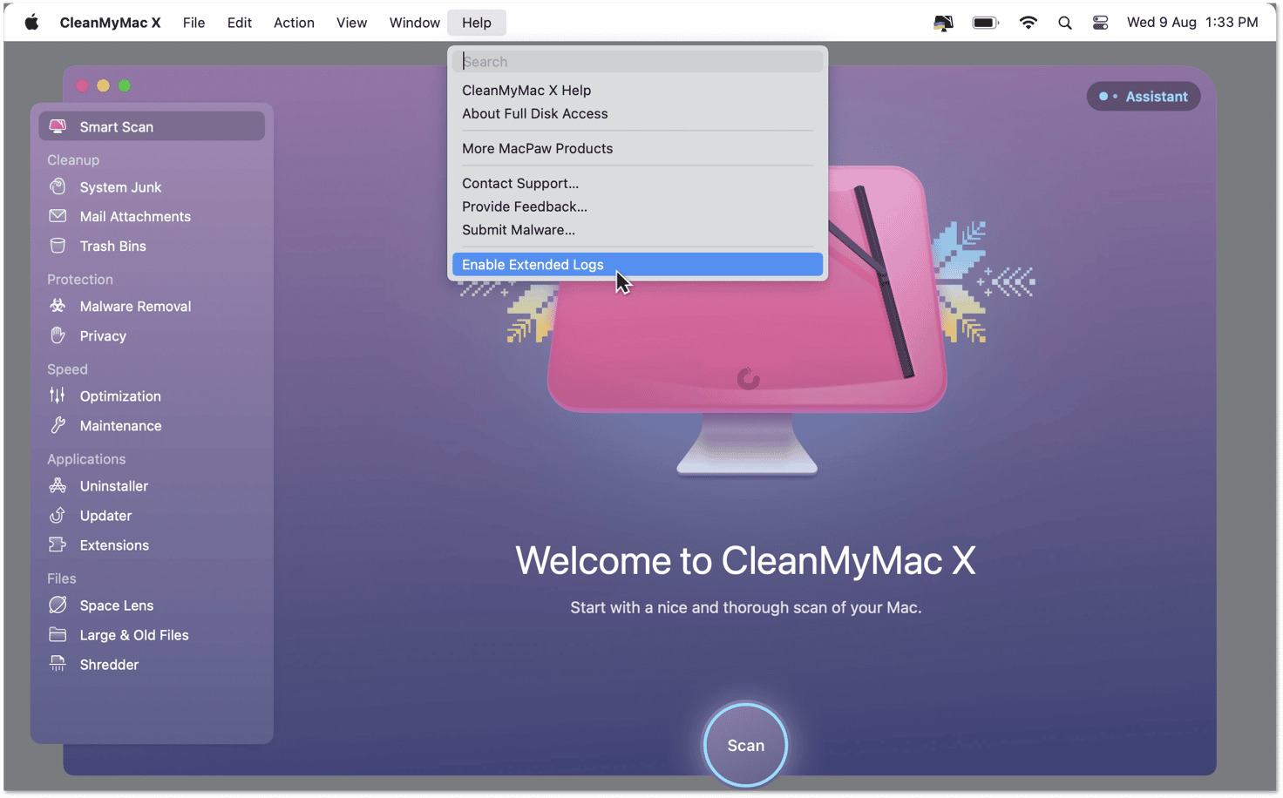Click the Space Lens icon
1283x798 pixels.
coord(58,605)
